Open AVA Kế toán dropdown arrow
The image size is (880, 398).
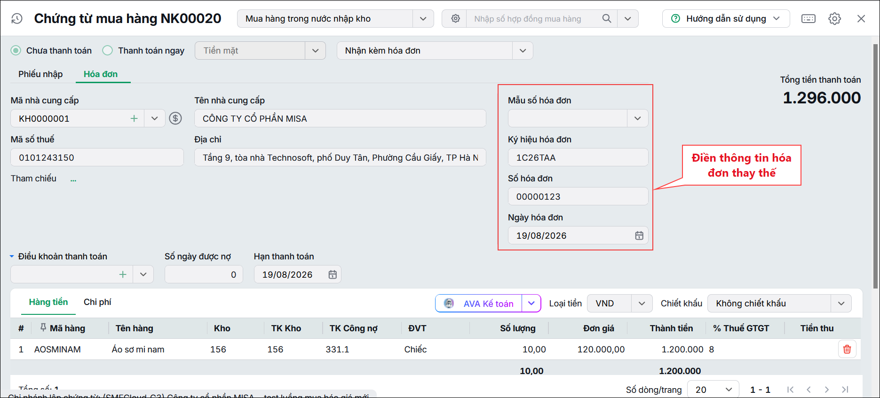coord(531,304)
